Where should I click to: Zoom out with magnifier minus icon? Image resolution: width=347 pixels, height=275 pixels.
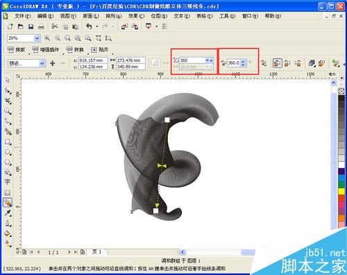(58, 38)
